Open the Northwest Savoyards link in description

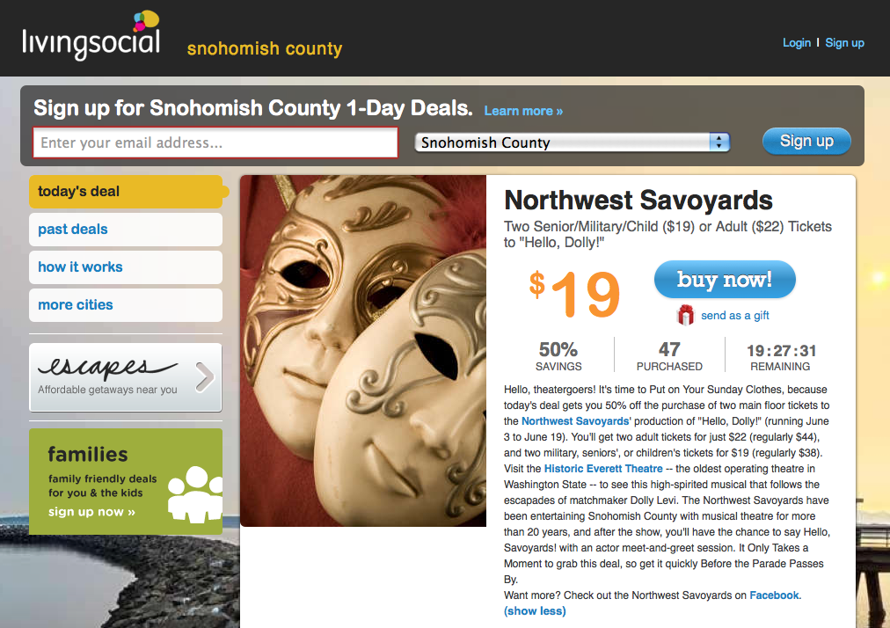[576, 421]
